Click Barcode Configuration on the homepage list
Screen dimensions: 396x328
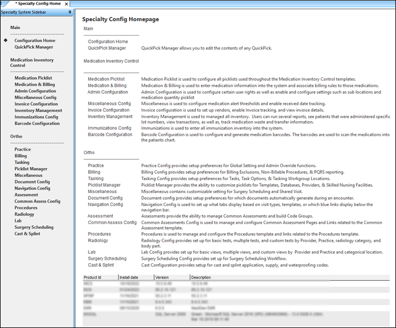pos(110,135)
